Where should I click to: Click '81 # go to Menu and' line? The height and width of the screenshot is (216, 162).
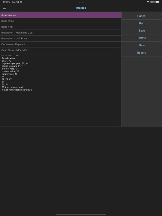click(x=12, y=87)
